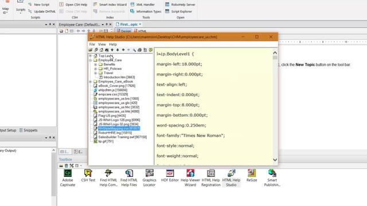
Task: Close the First...opic document tab
Action: (x=140, y=24)
